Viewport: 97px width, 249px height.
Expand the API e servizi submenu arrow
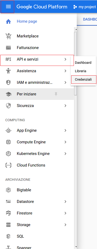65,59
